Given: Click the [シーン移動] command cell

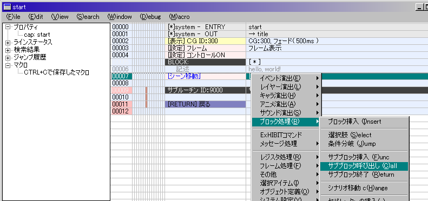Looking at the screenshot, I should point(205,76).
